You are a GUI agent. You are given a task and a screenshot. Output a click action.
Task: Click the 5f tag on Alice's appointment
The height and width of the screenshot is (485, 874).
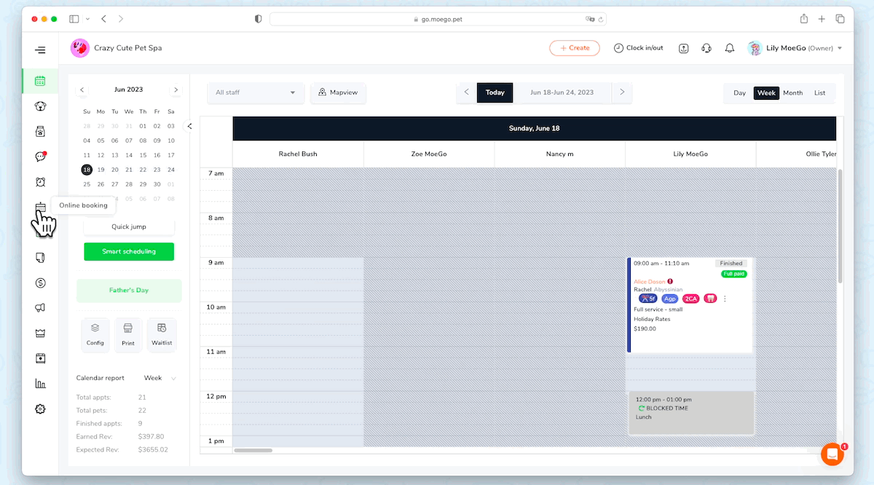pos(647,299)
